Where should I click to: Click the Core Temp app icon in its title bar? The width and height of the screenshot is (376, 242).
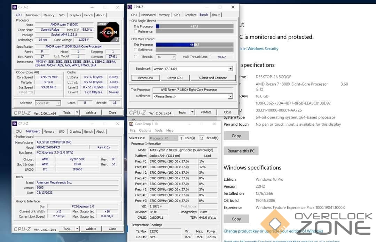coord(131,124)
